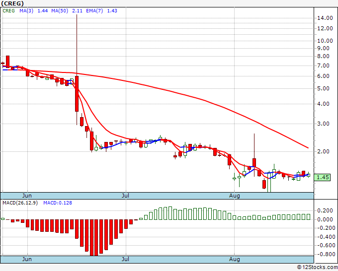Click the MA(3) legend label
The image size is (338, 271).
(x=26, y=11)
